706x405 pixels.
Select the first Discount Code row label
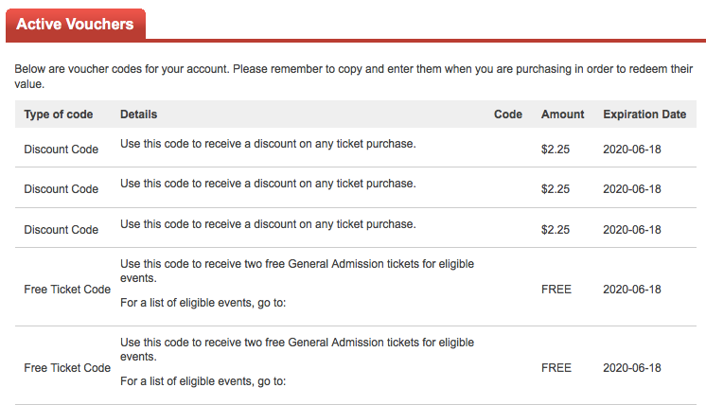tap(61, 150)
